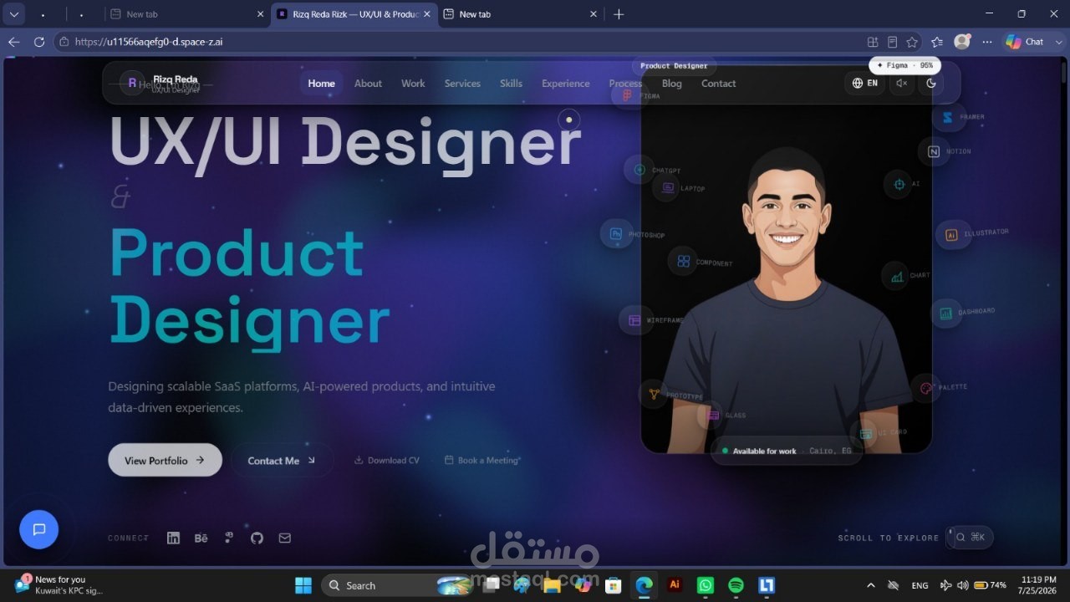Screen dimensions: 1070x602
Task: Go to Work nav item
Action: pyautogui.click(x=413, y=84)
